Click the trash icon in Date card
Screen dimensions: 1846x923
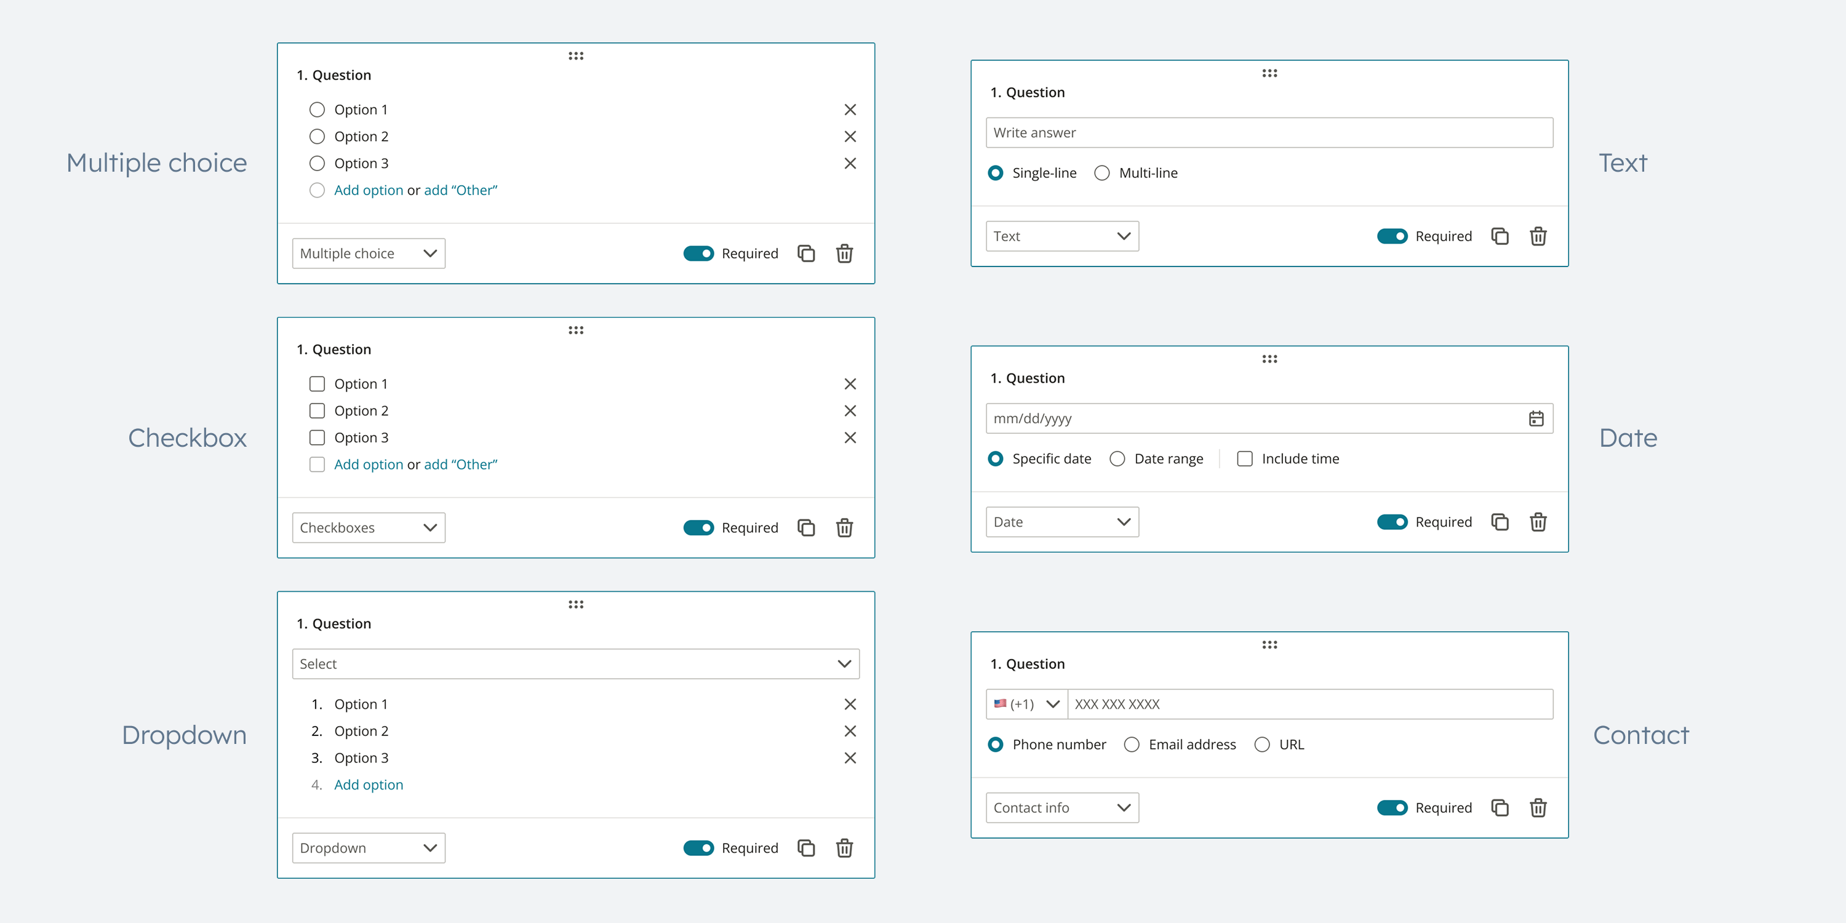[x=1538, y=522]
